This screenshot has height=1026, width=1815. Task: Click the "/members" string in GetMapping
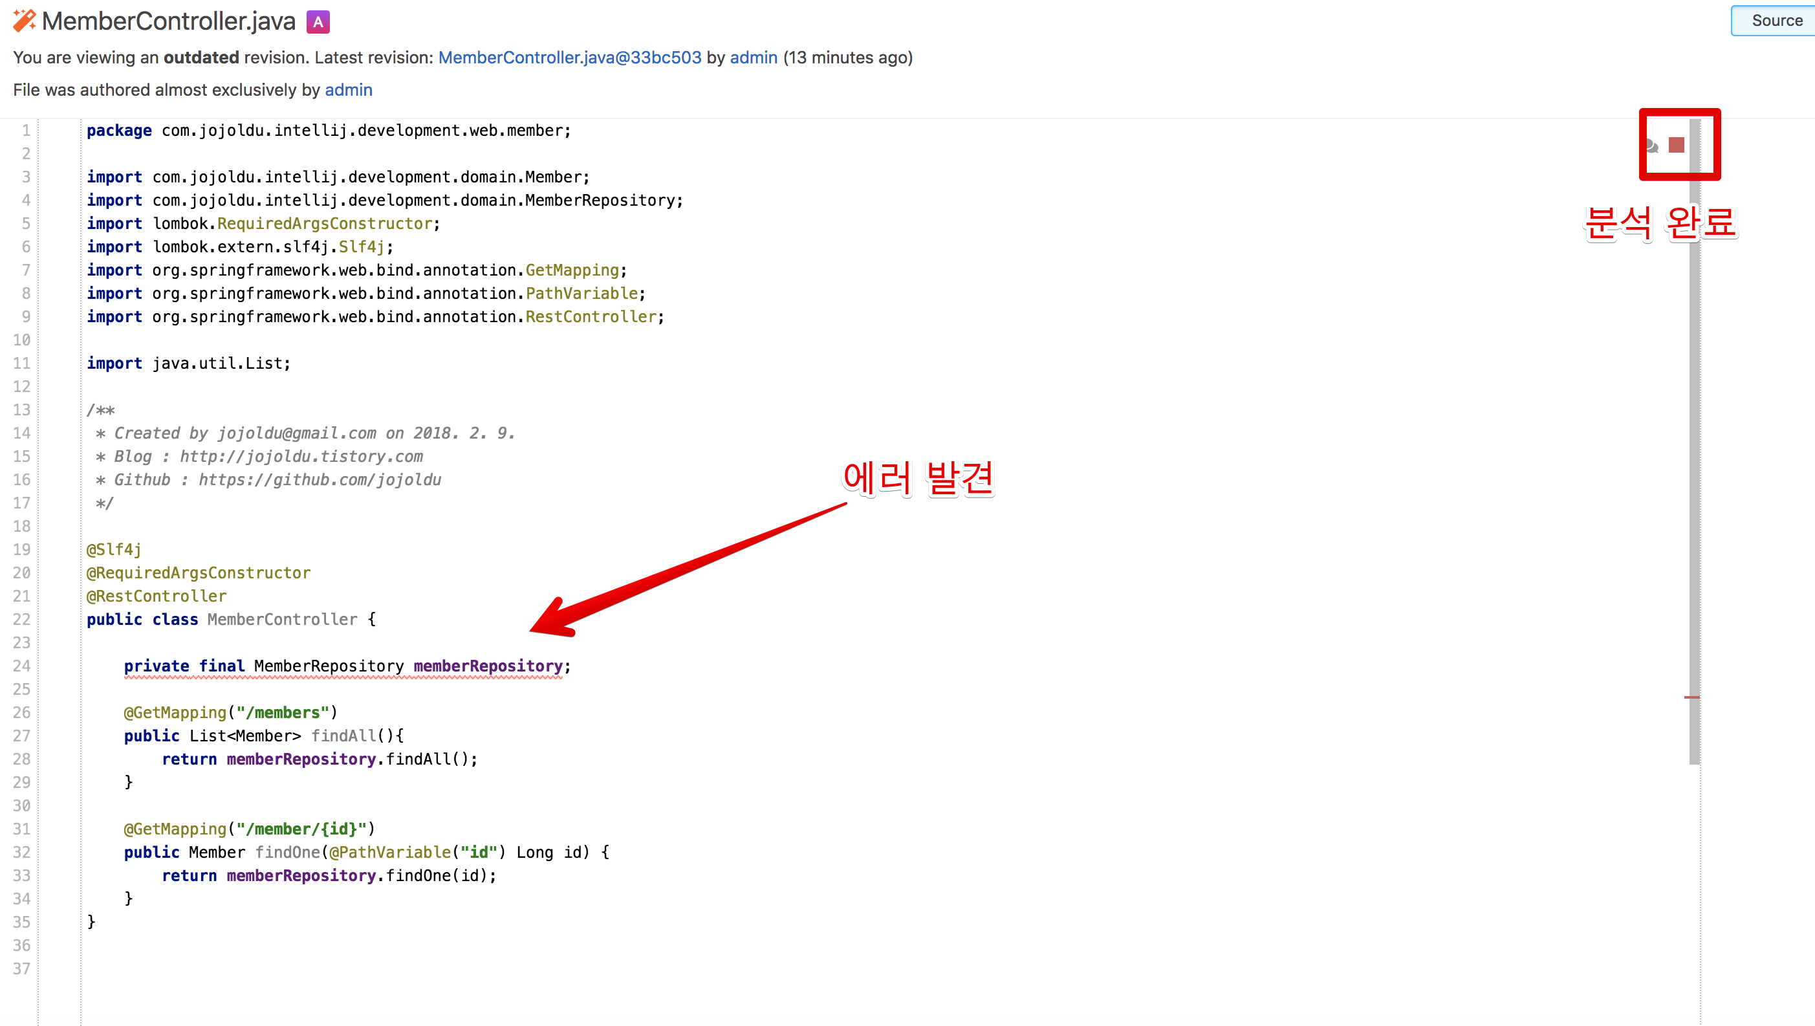pyautogui.click(x=283, y=712)
